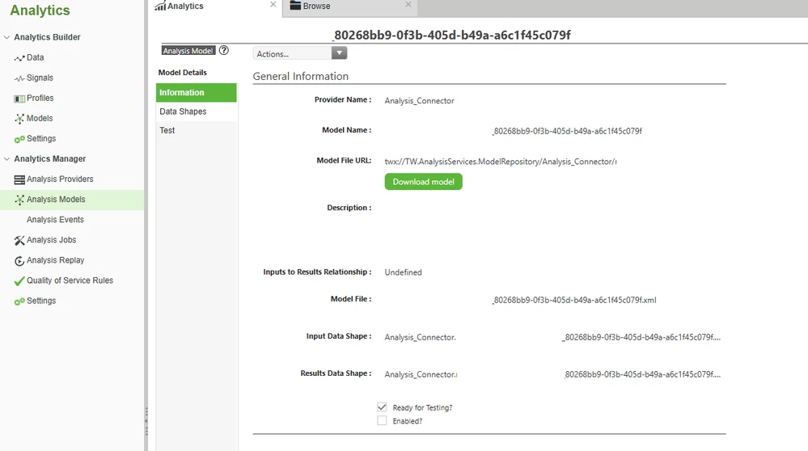
Task: Click the Undefined relationship value
Action: click(403, 272)
